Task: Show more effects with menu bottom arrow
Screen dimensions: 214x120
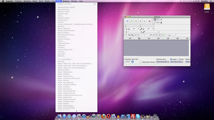Action: pos(76,111)
